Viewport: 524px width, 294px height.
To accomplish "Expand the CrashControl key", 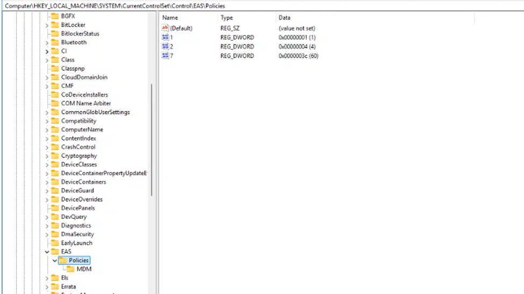I will pos(47,147).
